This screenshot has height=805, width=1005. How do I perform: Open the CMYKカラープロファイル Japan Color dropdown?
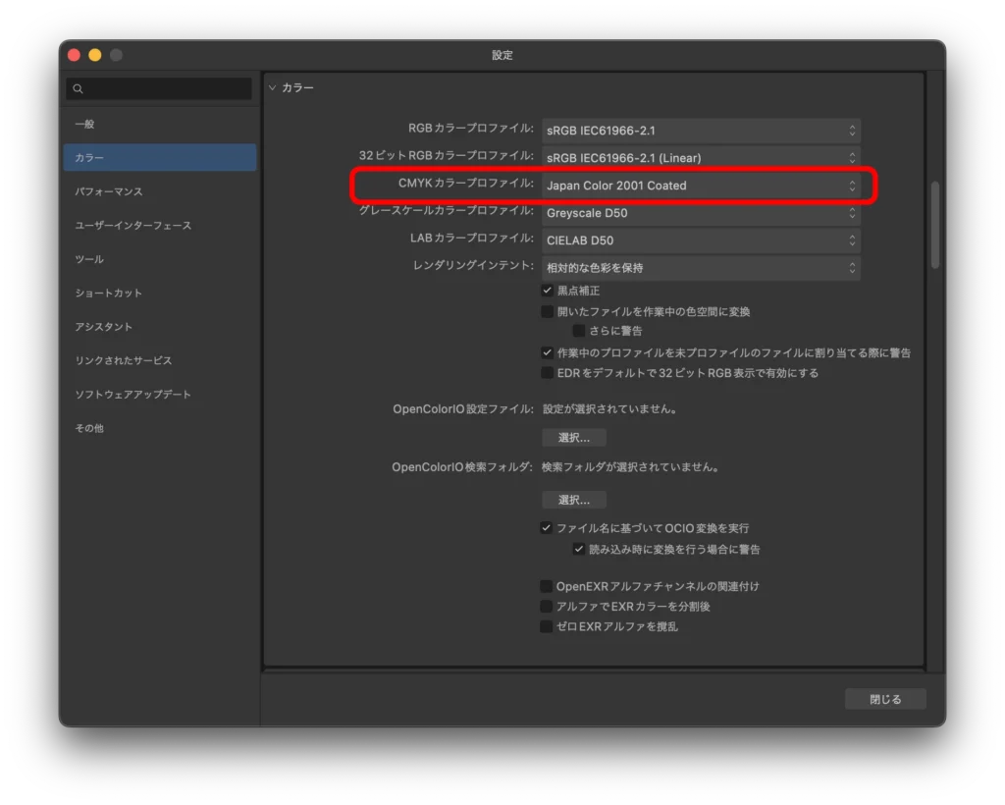pos(701,186)
